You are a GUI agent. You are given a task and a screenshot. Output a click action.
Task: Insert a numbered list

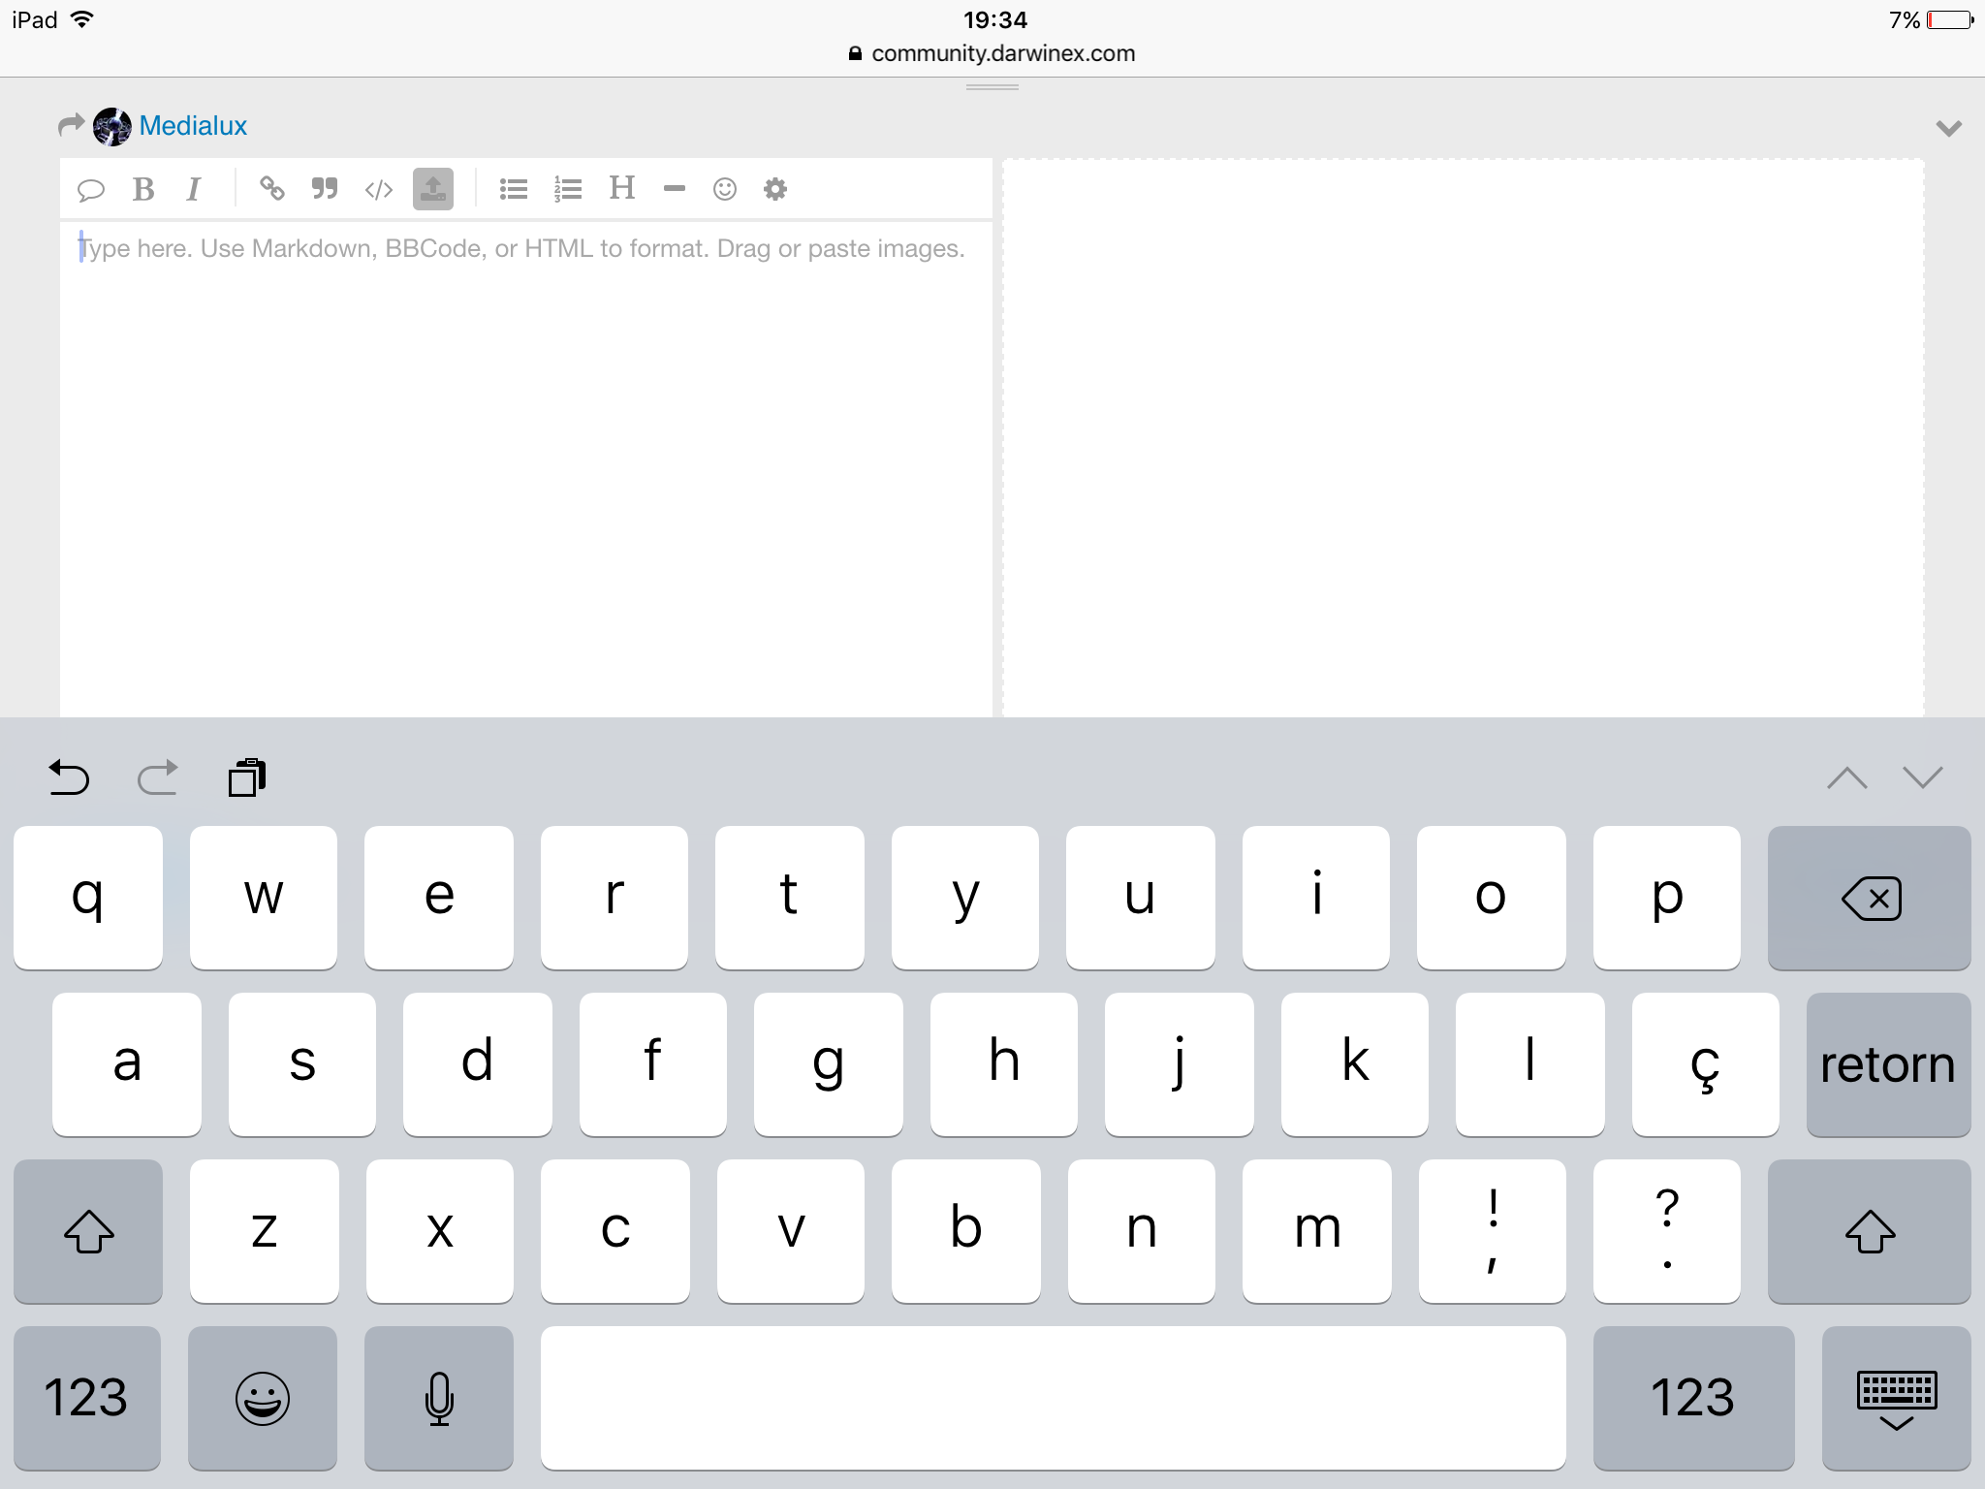coord(567,189)
